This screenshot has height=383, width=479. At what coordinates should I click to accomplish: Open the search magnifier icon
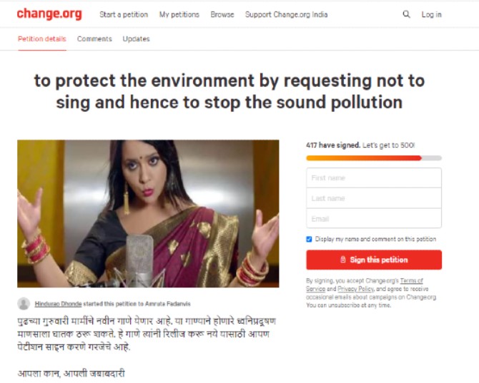coord(406,14)
